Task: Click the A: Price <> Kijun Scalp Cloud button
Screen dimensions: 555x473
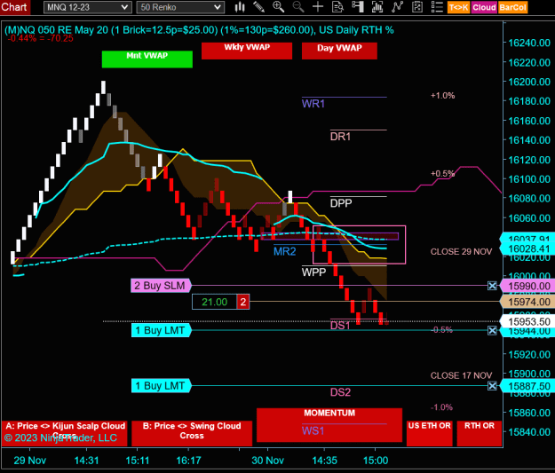Action: coord(65,433)
